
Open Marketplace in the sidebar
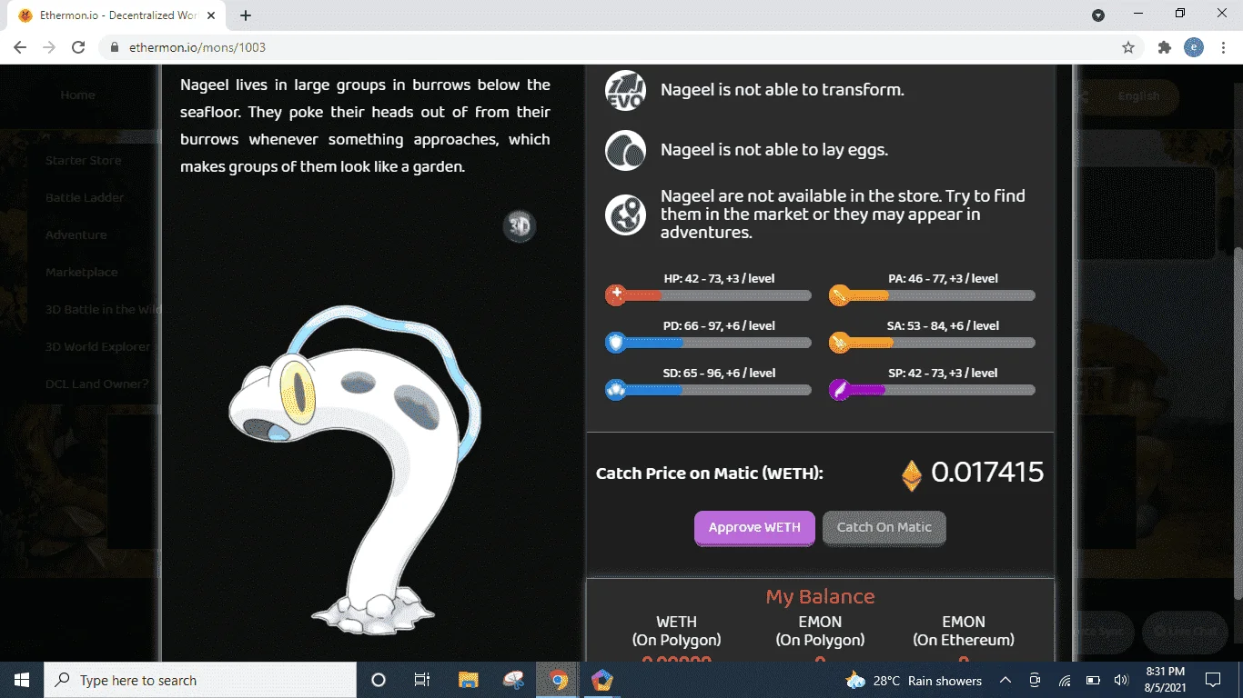point(82,273)
